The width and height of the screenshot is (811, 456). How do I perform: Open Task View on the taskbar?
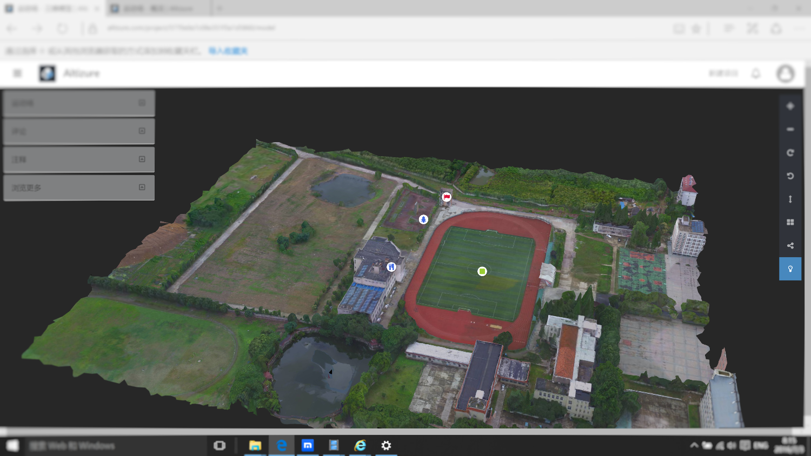pyautogui.click(x=220, y=446)
